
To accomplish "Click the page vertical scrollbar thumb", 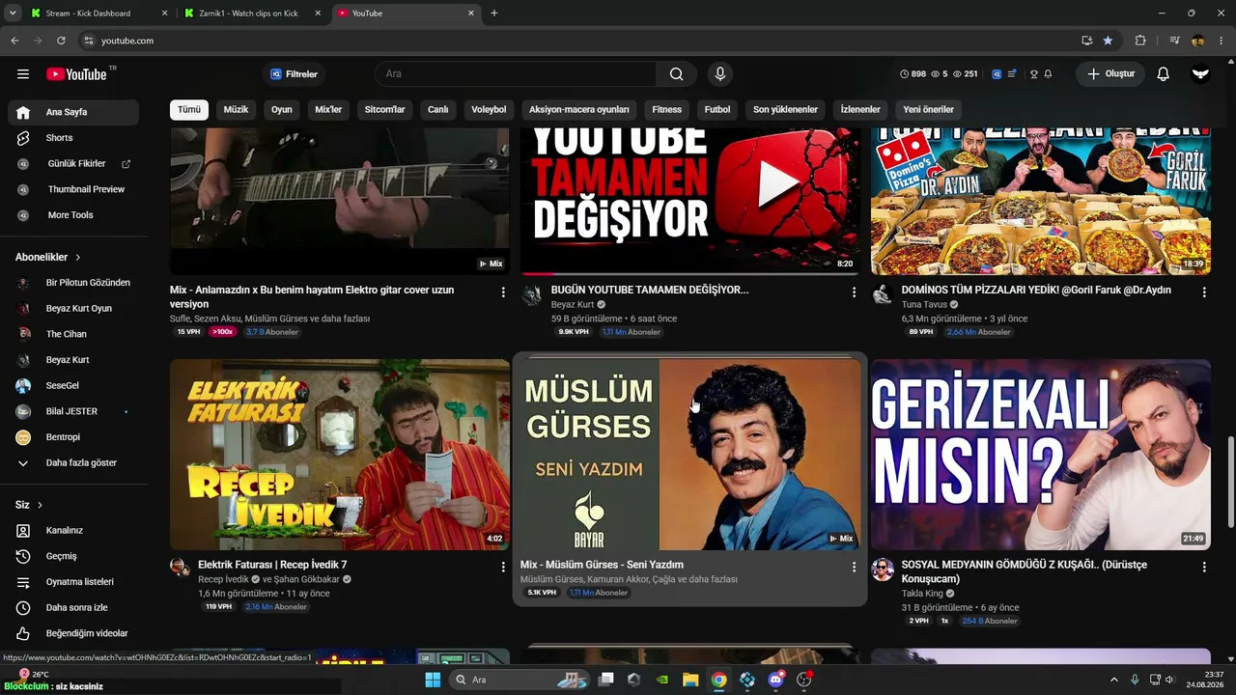I will coord(1230,483).
